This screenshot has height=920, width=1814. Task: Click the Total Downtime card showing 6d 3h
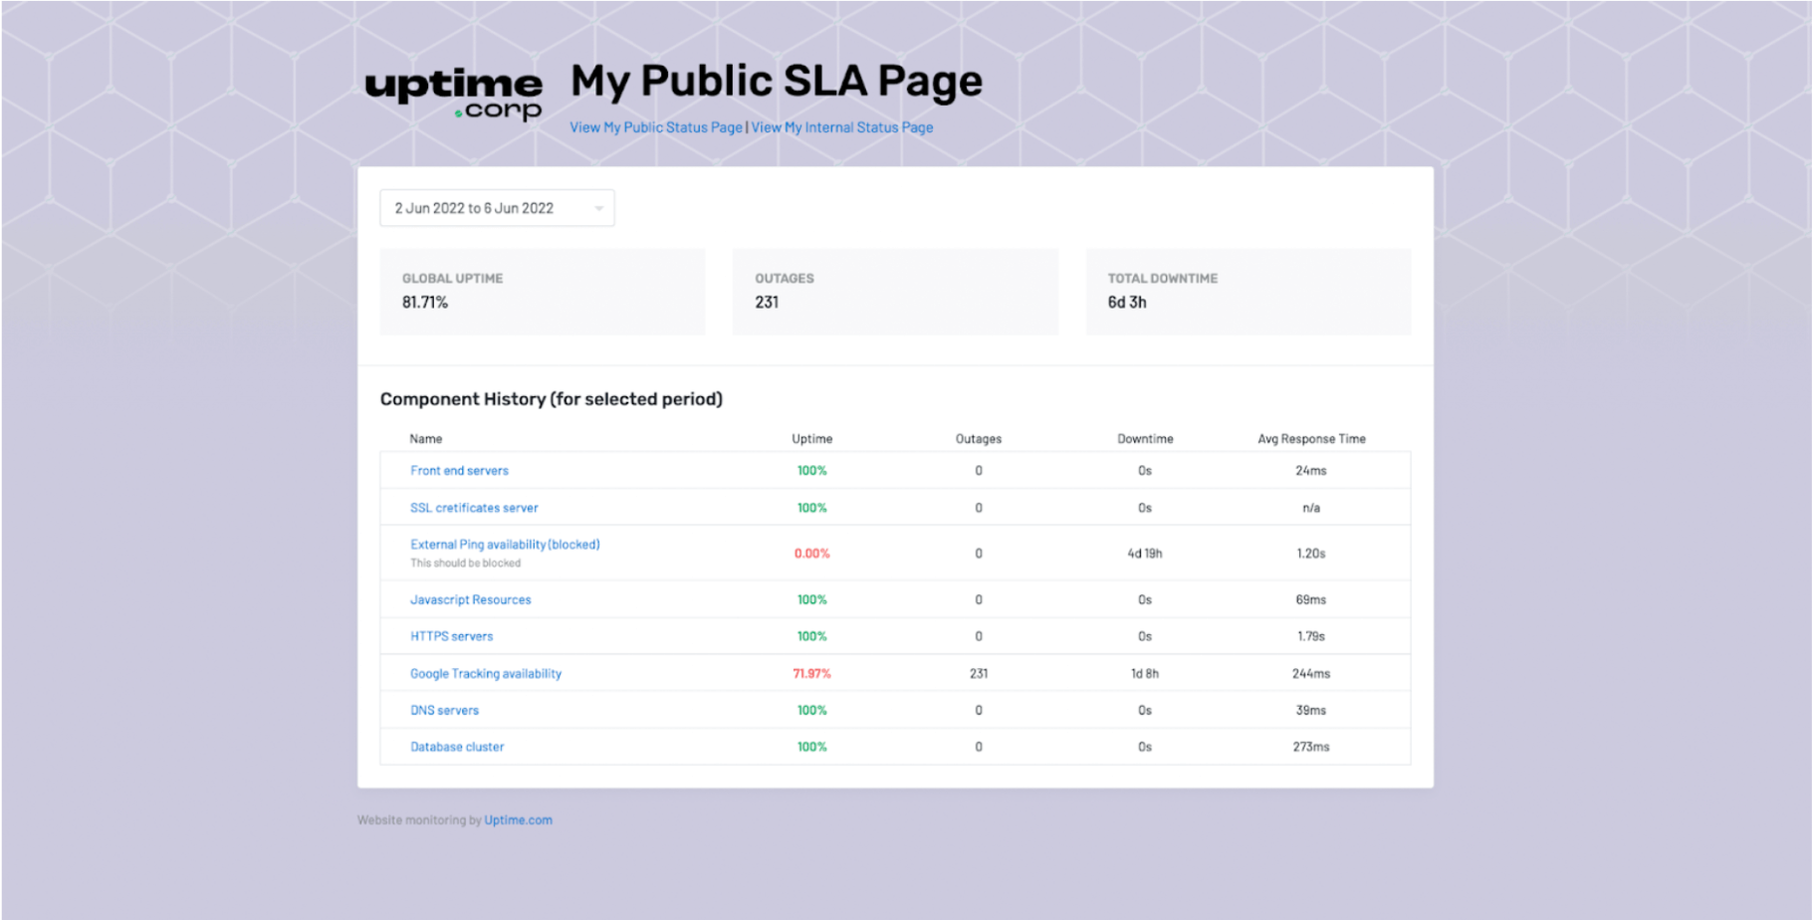coord(1247,291)
